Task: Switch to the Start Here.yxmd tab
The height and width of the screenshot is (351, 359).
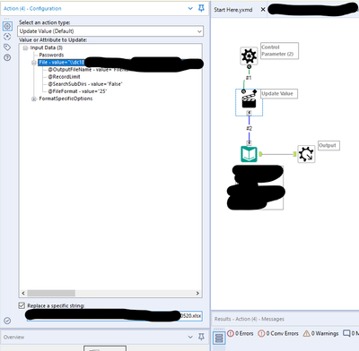Action: (233, 10)
